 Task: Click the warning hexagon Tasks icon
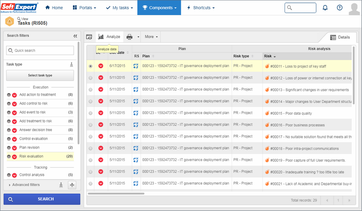coord(10,21)
